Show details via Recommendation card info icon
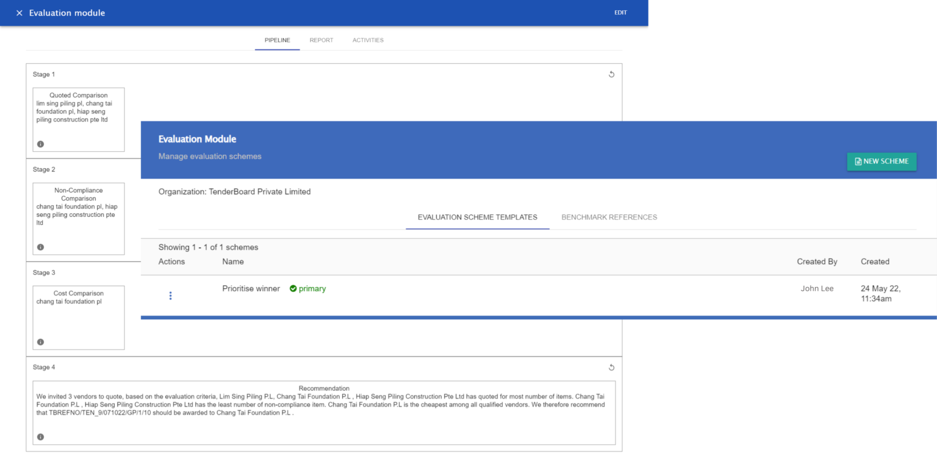937x468 pixels. [40, 436]
